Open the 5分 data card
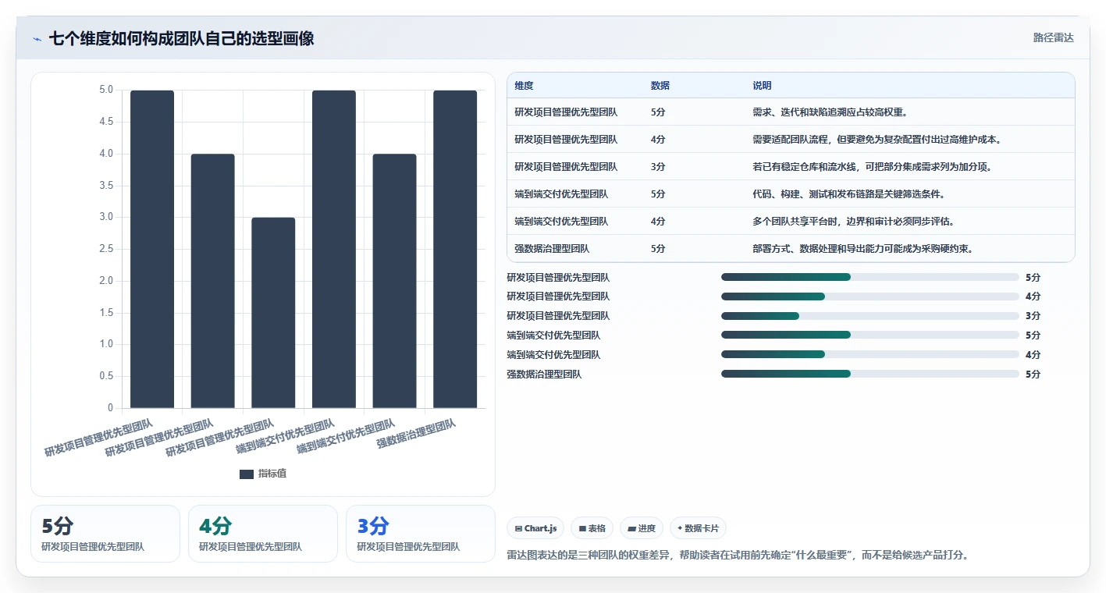 (105, 534)
